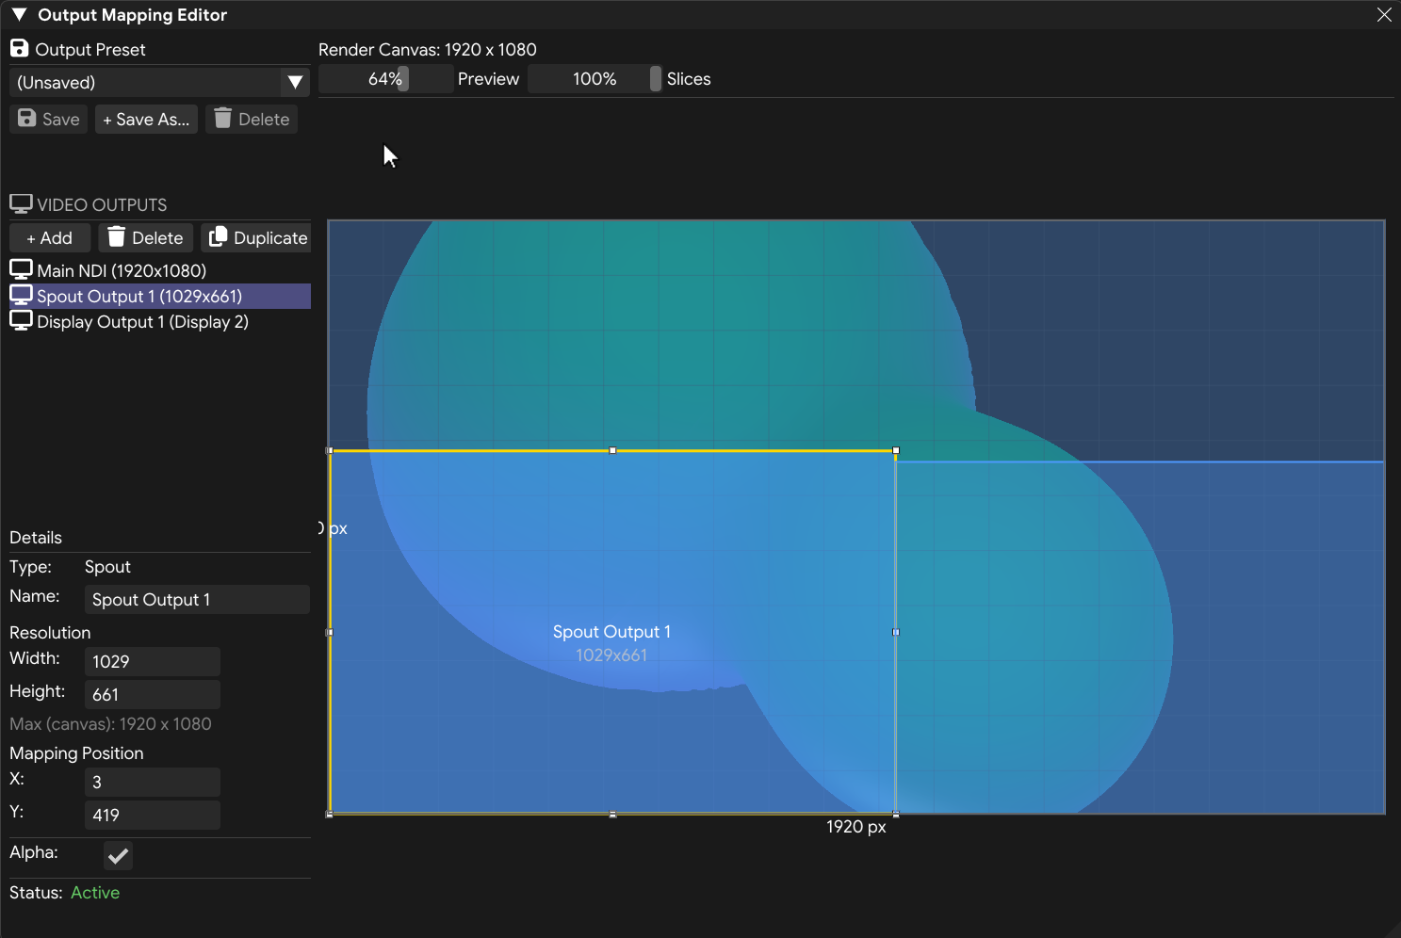
Task: Toggle the Alpha checkbox
Action: 118,855
